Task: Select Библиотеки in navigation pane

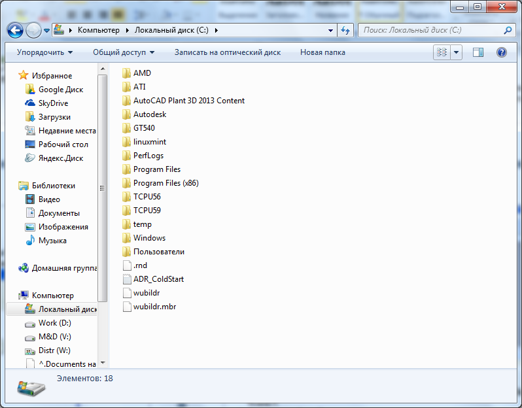Action: [47, 186]
